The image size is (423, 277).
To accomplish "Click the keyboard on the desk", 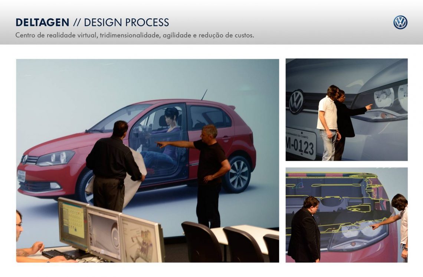I will point(59,254).
